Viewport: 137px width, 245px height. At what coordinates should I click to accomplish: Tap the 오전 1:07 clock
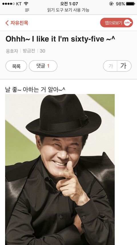point(69,4)
